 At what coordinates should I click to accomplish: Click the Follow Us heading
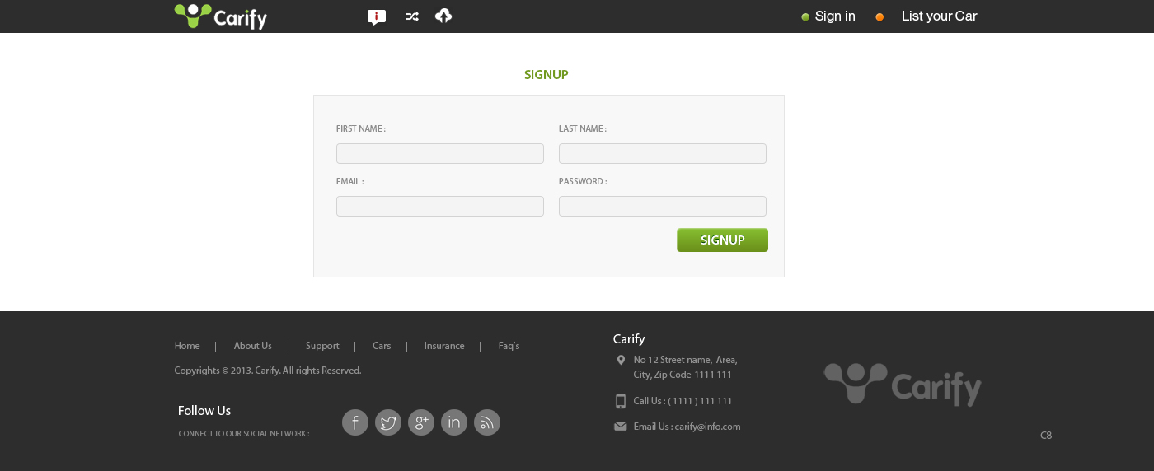point(204,411)
